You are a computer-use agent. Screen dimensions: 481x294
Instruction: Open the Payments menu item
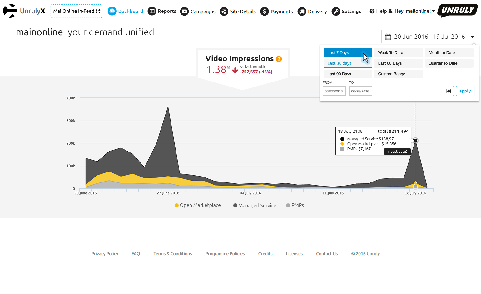pos(282,12)
